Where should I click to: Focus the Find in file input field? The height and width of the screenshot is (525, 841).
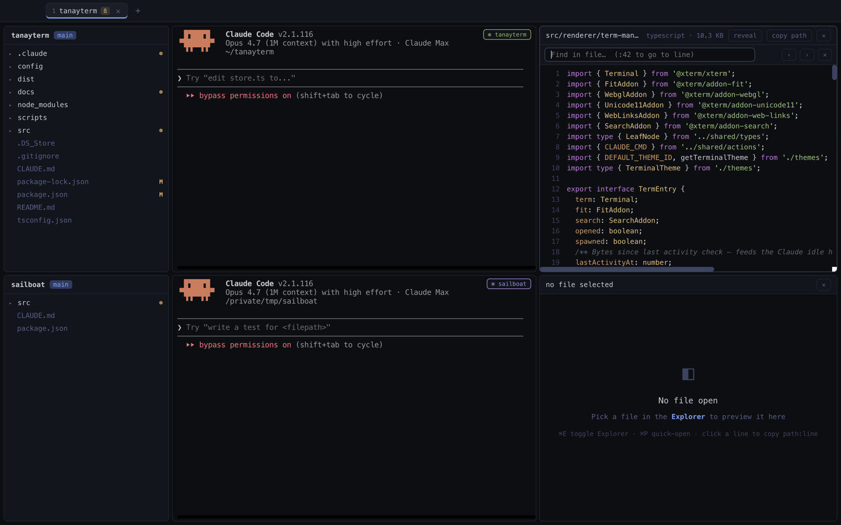click(650, 55)
